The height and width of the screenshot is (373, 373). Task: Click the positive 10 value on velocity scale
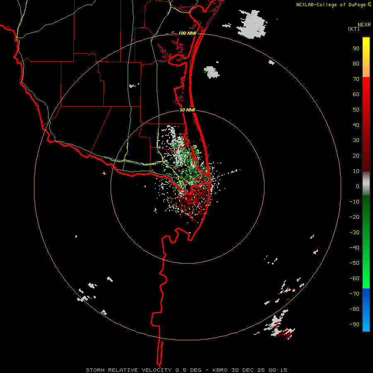(356, 171)
